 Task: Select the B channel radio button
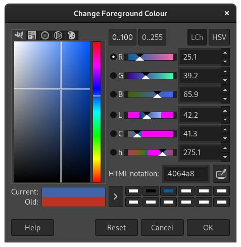coord(113,94)
